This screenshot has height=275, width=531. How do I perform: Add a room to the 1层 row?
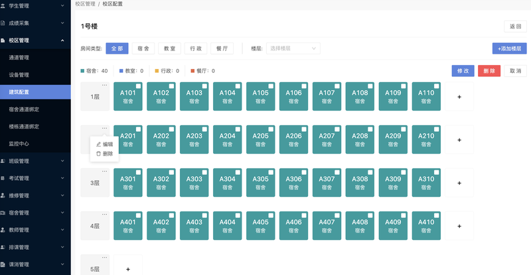[459, 96]
